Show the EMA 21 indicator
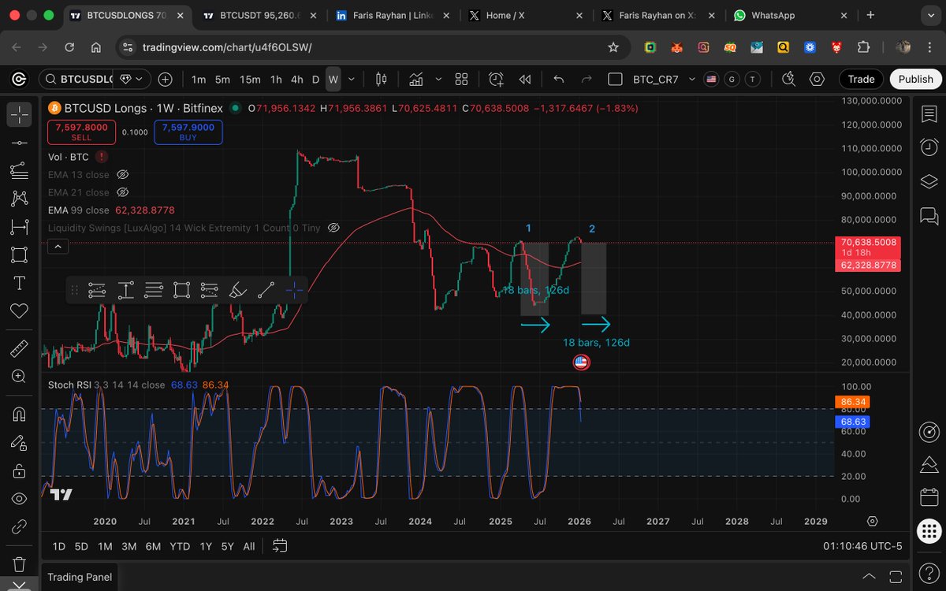The height and width of the screenshot is (591, 946). click(122, 192)
